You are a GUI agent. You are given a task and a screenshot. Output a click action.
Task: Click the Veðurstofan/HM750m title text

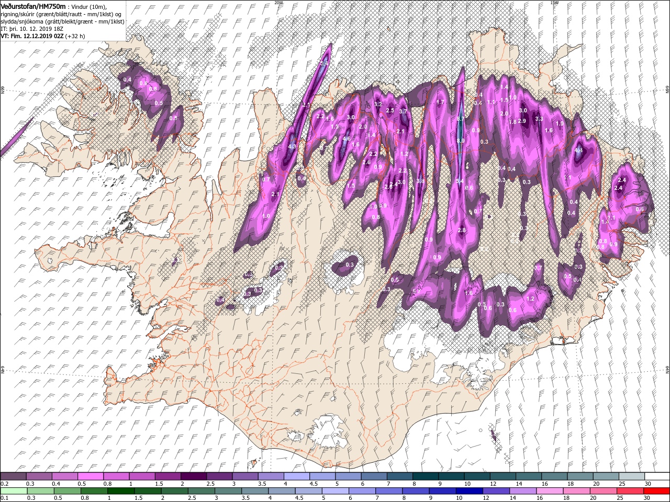[x=33, y=6]
